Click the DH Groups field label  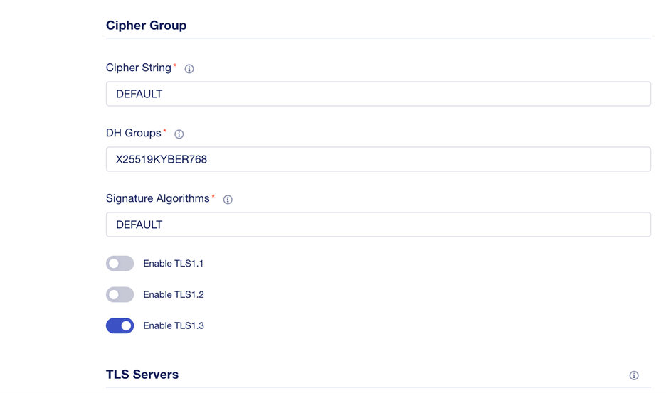133,134
